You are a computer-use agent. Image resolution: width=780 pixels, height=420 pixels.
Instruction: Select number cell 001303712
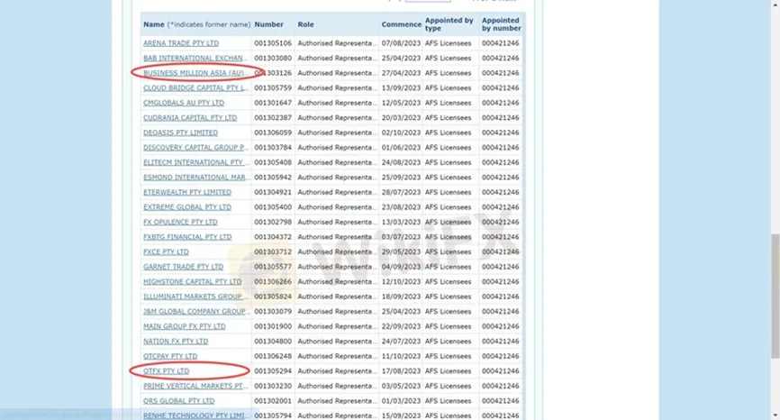click(x=273, y=252)
